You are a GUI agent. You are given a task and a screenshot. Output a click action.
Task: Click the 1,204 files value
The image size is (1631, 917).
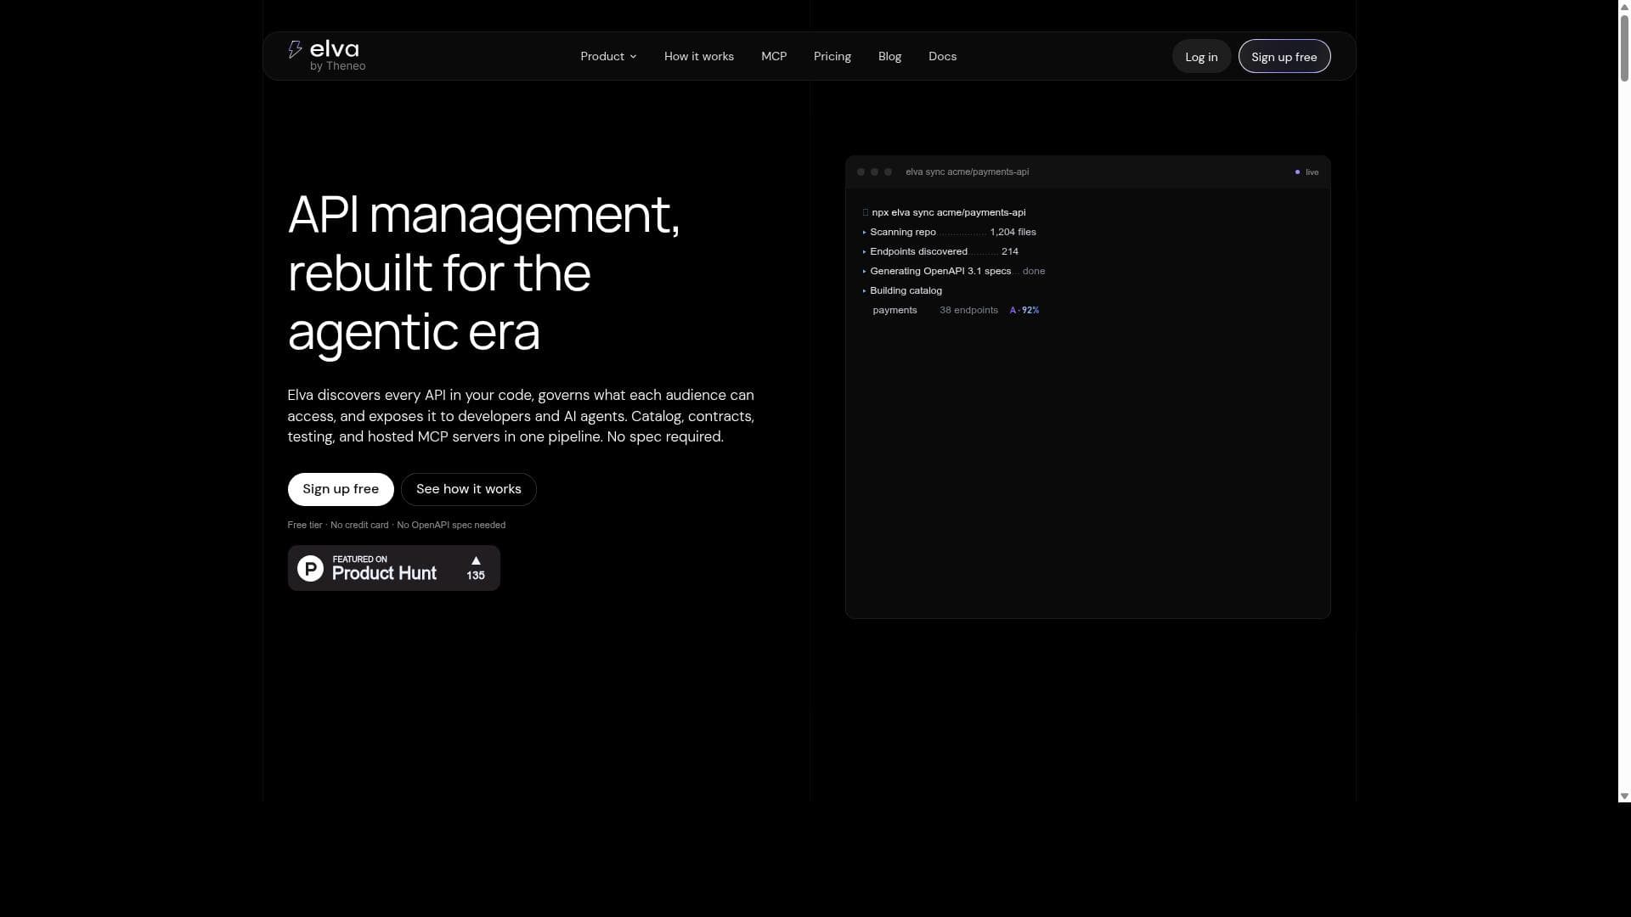tap(1013, 232)
